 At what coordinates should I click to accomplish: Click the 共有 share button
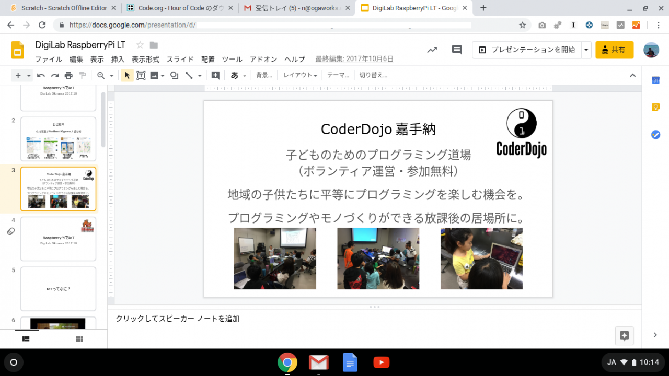pyautogui.click(x=614, y=50)
